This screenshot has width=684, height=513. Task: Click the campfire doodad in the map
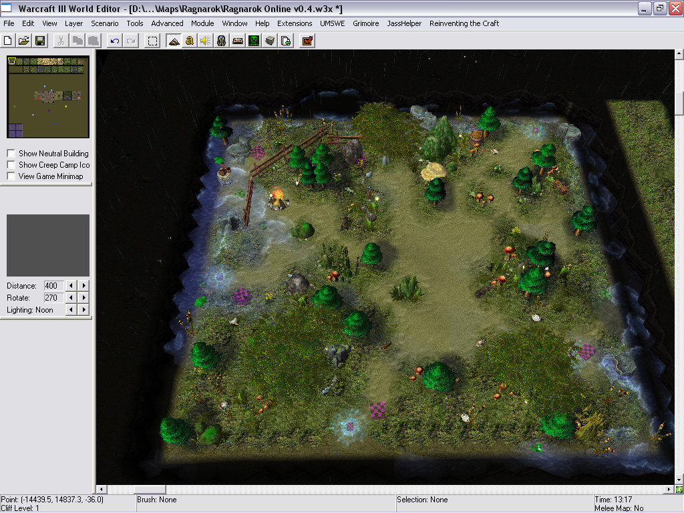pos(278,198)
